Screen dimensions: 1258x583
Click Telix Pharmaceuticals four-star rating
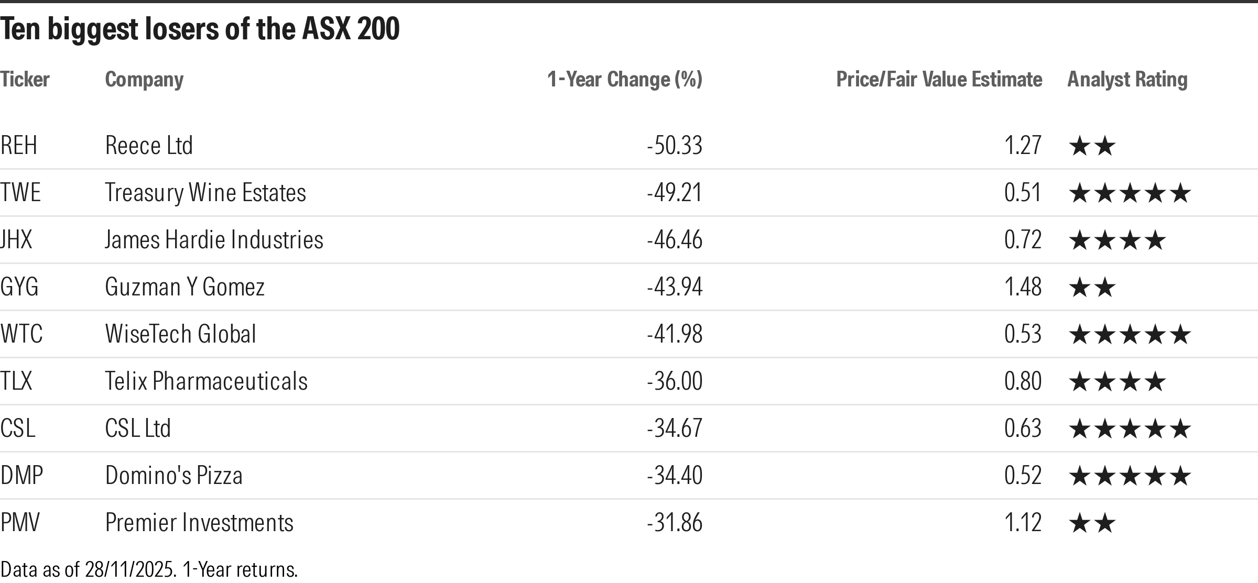tap(1117, 382)
